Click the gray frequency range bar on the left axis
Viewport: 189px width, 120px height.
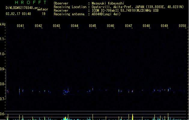point(6,84)
